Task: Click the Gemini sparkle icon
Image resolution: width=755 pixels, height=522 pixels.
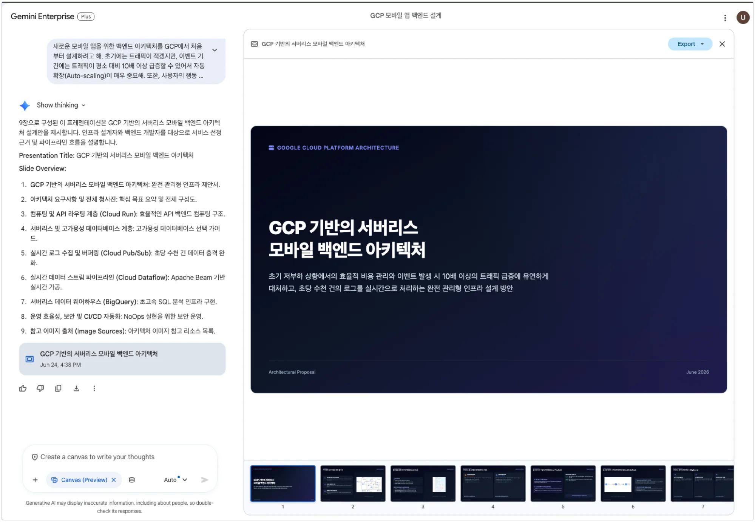Action: 25,106
